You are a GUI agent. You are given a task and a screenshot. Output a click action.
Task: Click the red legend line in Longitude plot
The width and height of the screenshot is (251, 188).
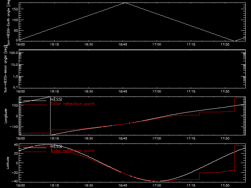coord(35,105)
